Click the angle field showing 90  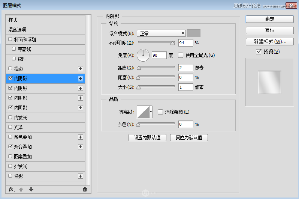(x=159, y=55)
